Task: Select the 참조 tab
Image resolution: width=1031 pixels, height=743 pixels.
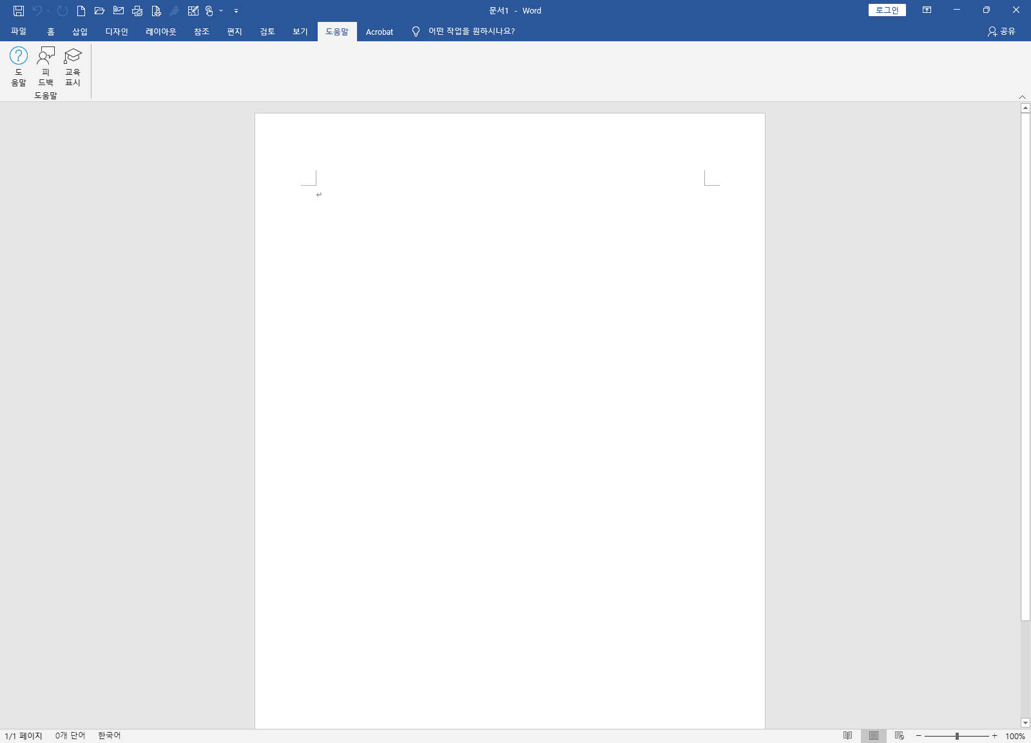Action: coord(202,31)
